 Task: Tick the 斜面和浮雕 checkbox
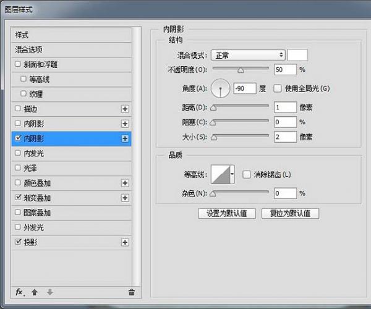click(x=18, y=64)
